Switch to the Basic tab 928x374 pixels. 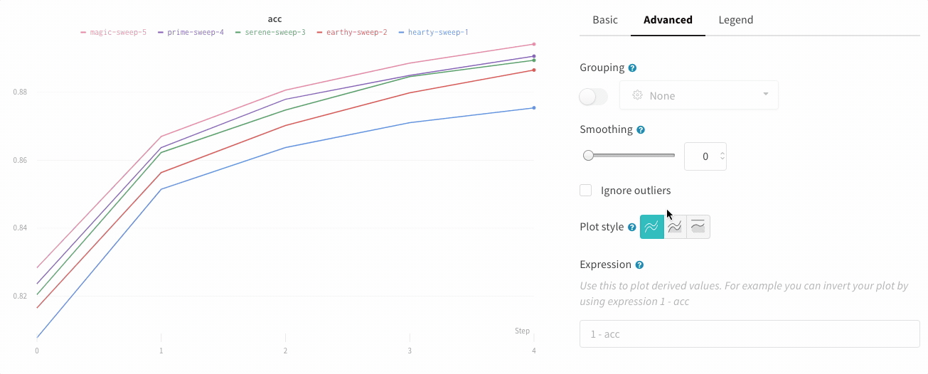pos(605,20)
